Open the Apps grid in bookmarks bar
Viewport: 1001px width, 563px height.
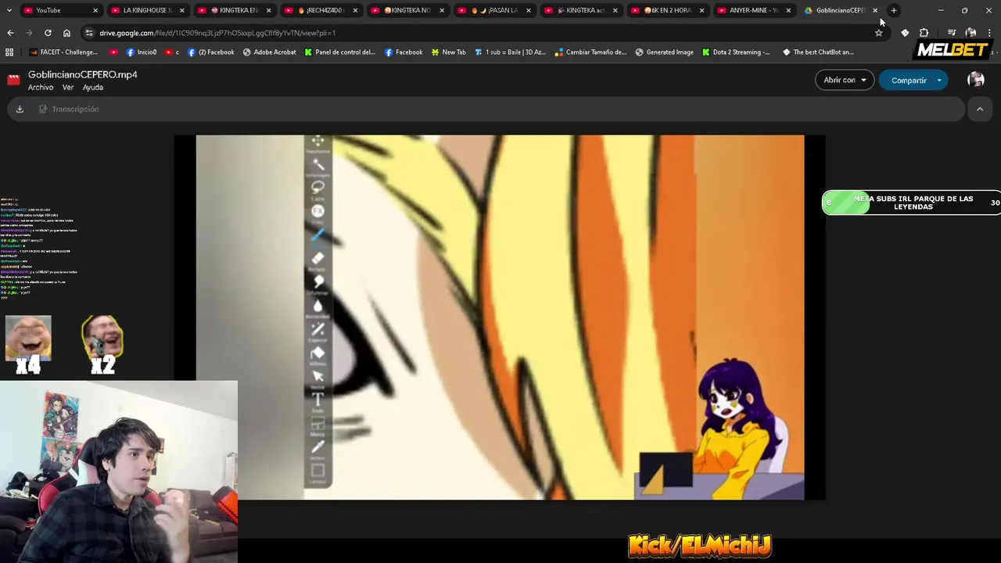(x=9, y=52)
